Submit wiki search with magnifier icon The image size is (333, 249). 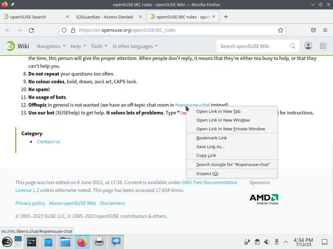pos(292,46)
